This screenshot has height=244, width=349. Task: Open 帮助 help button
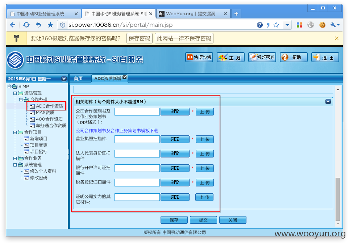tap(294, 58)
